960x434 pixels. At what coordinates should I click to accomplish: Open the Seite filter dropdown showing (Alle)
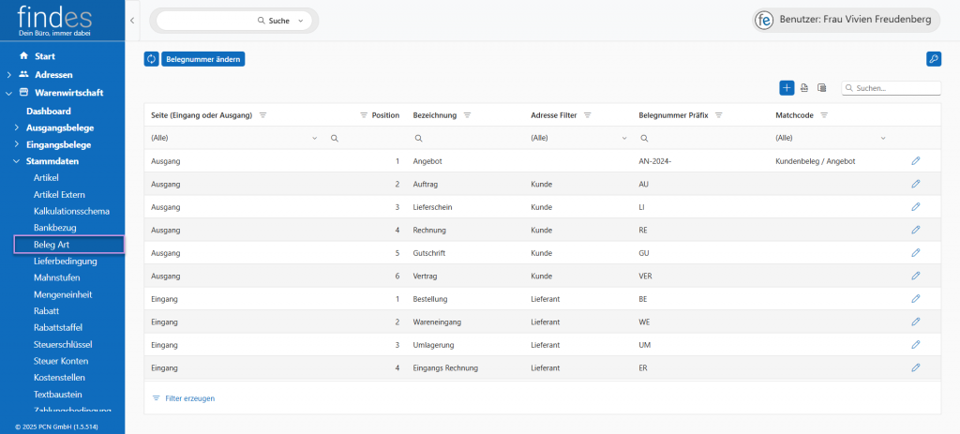tap(314, 138)
